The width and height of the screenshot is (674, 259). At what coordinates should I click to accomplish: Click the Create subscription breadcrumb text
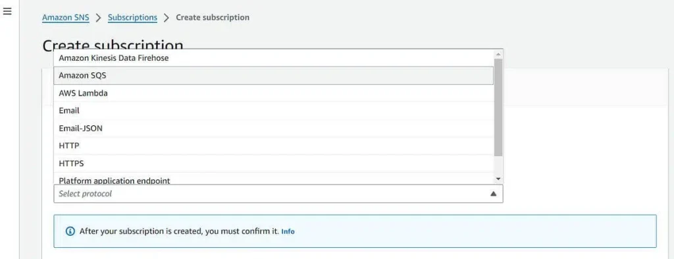(x=213, y=18)
